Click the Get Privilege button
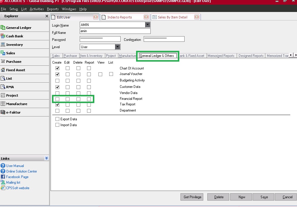297x207 pixels. click(192, 197)
